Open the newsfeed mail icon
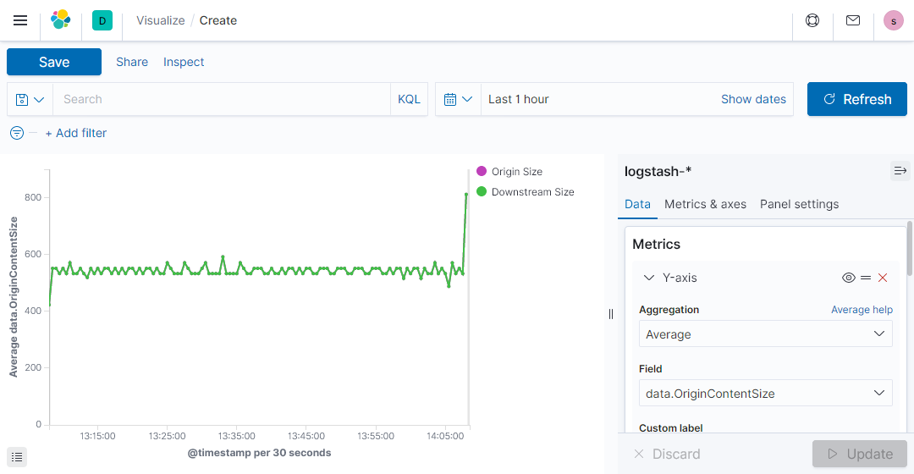Image resolution: width=914 pixels, height=474 pixels. [x=853, y=20]
